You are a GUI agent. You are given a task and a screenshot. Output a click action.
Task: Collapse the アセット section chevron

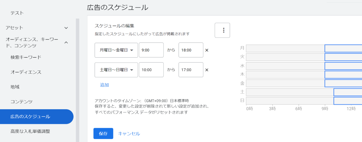pos(66,28)
